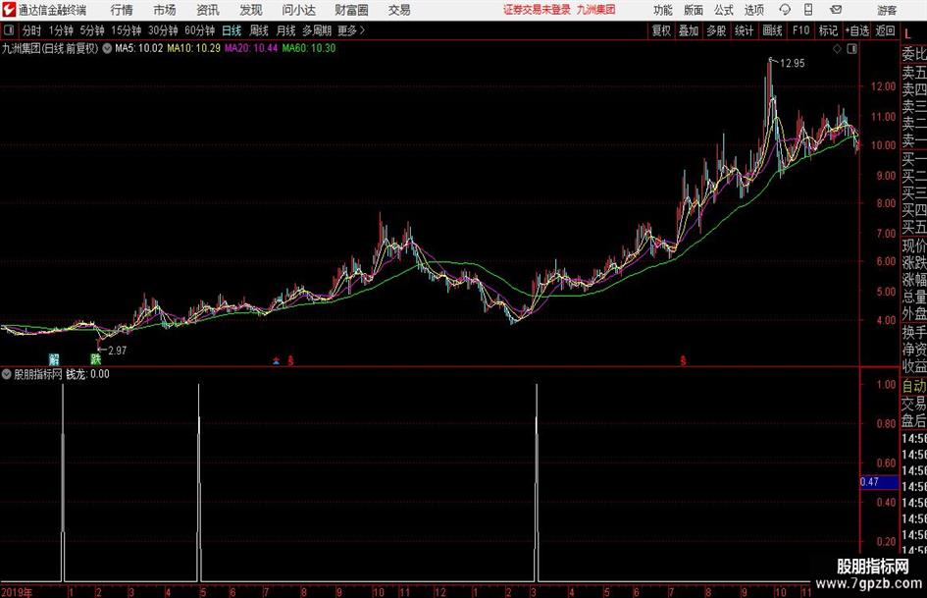The height and width of the screenshot is (598, 927).
Task: Switch to 30分钟 period
Action: tap(163, 30)
